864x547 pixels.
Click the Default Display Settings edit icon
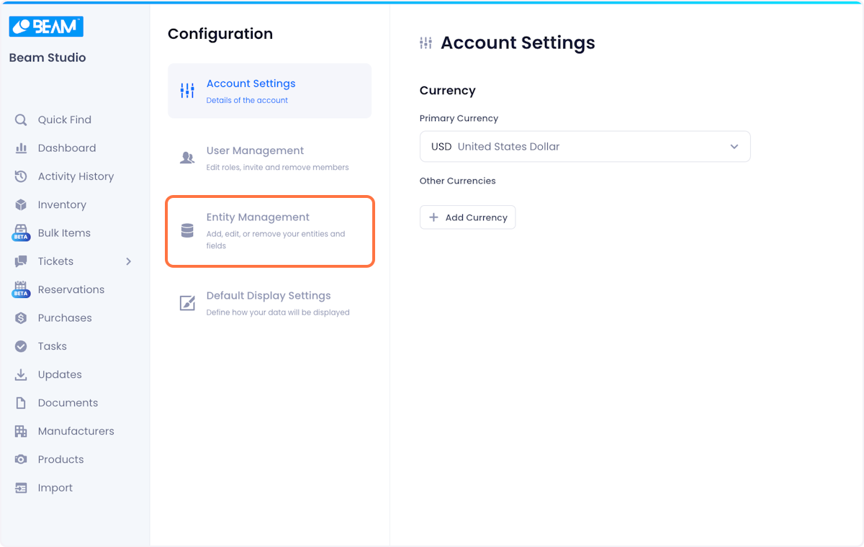[x=187, y=303]
